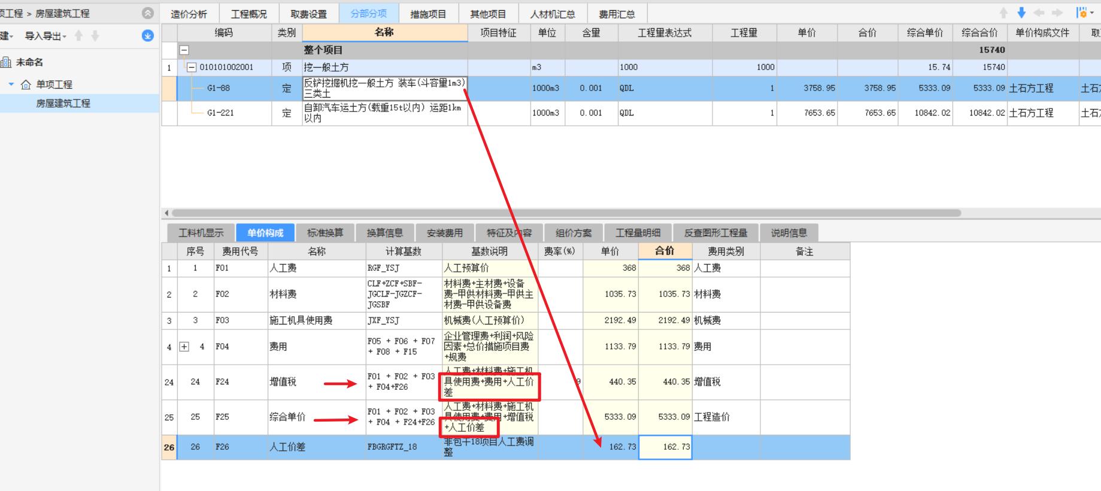Switch to the 费用汇总 tab
The image size is (1101, 491).
tap(617, 14)
